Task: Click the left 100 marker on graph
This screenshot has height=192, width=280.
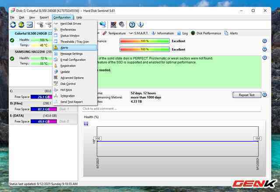Action: click(98, 139)
